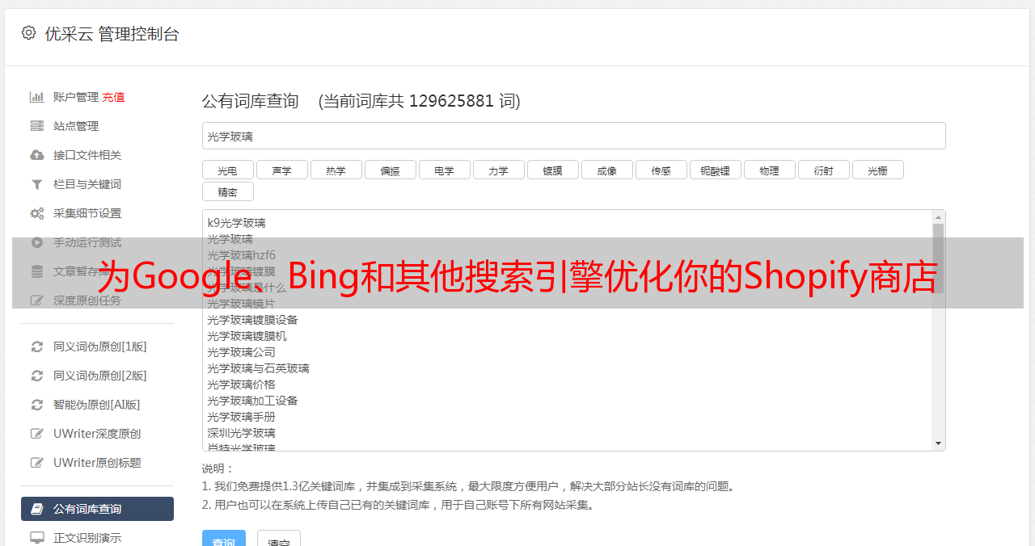
Task: Click the cloud upload icon for 接口文件相关
Action: [x=36, y=155]
